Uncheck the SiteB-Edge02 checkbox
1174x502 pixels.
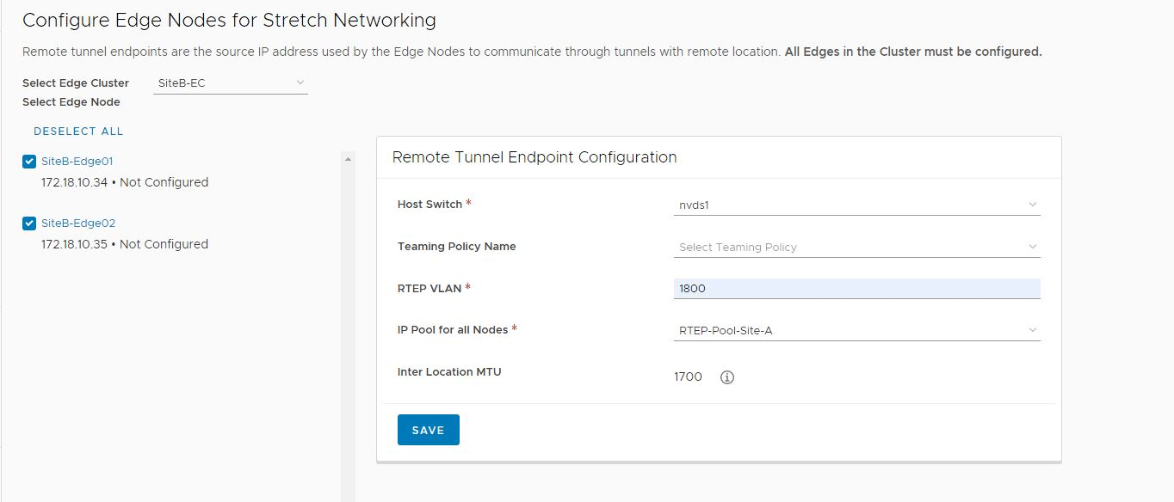30,223
